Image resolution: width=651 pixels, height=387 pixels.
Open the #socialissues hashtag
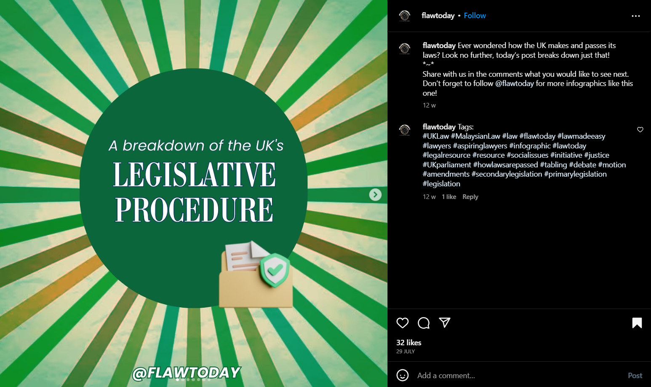coord(528,155)
